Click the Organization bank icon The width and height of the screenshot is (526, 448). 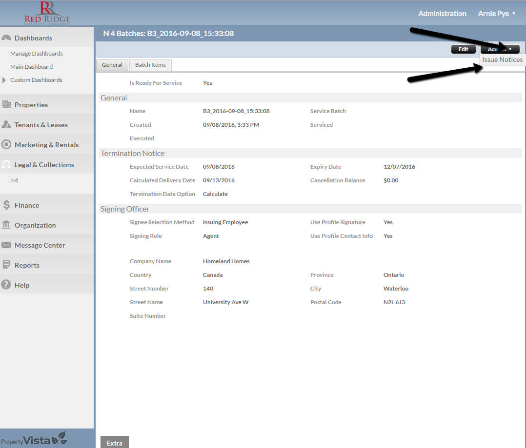(x=6, y=225)
